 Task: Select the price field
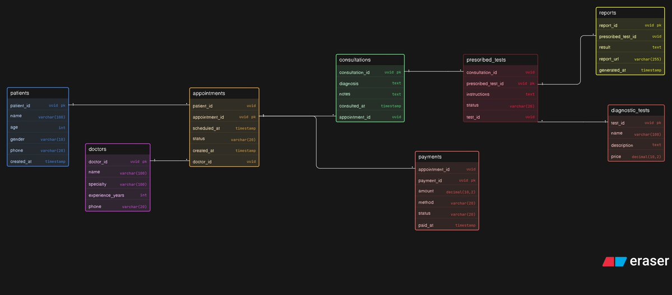(636, 157)
